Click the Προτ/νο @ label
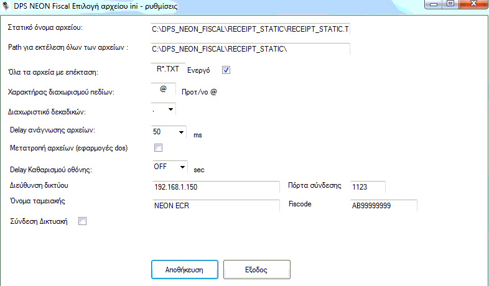The height and width of the screenshot is (286, 489). [x=199, y=92]
